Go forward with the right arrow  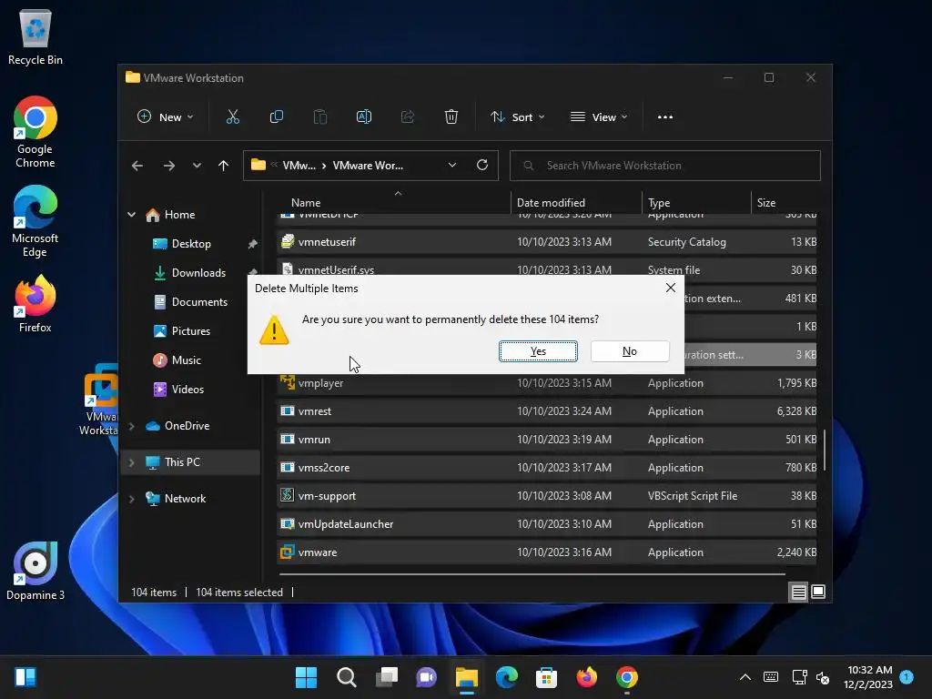tap(168, 166)
